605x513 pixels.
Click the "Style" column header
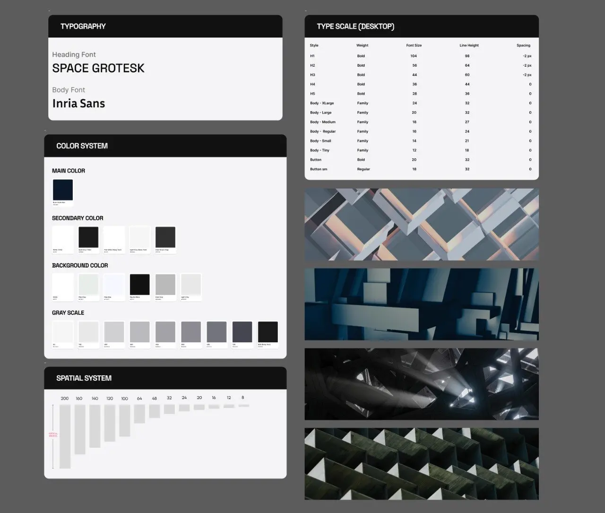(314, 45)
